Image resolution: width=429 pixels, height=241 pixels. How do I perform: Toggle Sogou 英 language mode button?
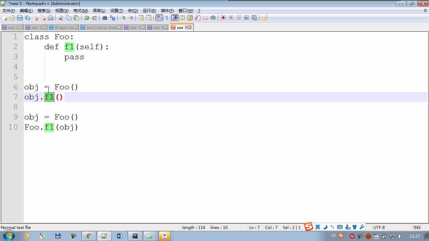point(318,227)
